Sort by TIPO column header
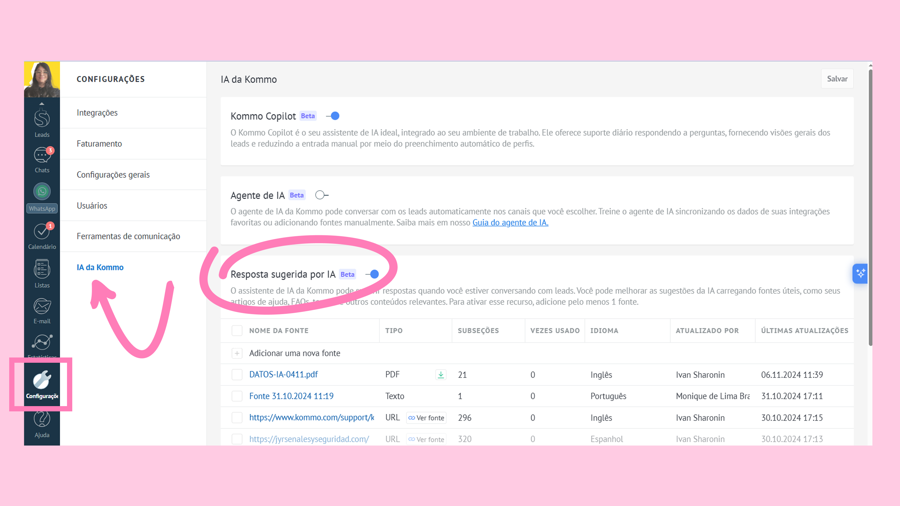Viewport: 900px width, 506px height. point(394,331)
